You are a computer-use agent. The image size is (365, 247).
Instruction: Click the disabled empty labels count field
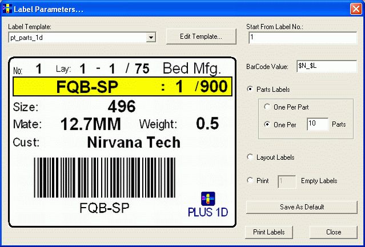(x=287, y=181)
